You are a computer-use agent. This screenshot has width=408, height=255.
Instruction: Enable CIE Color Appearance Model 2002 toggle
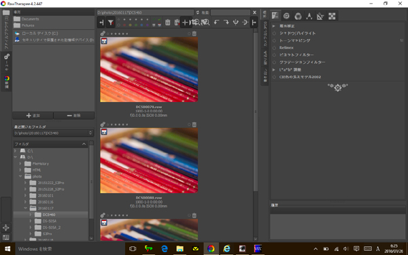click(274, 77)
